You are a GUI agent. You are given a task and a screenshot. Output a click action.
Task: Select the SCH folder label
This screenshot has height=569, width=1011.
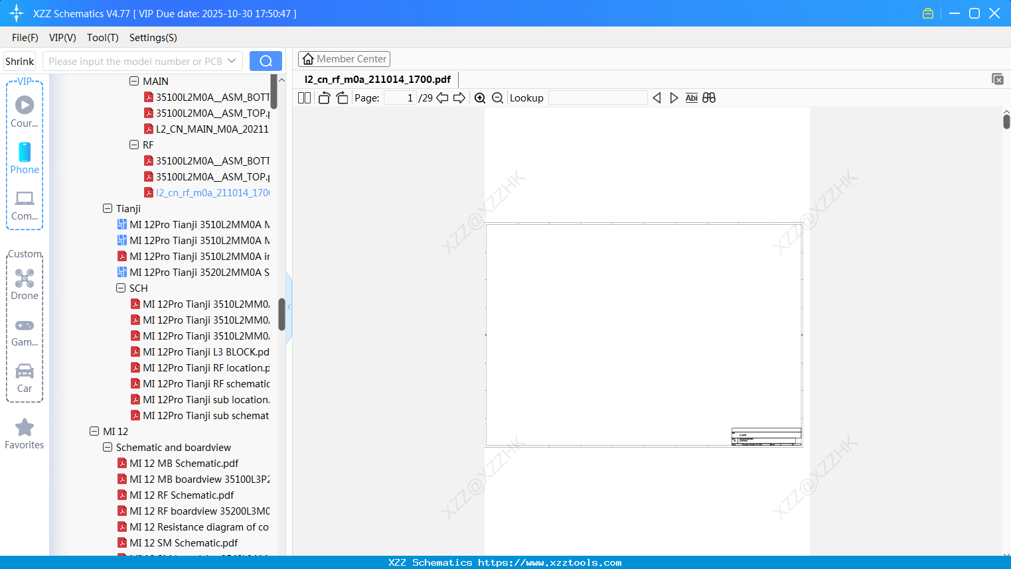coord(138,288)
